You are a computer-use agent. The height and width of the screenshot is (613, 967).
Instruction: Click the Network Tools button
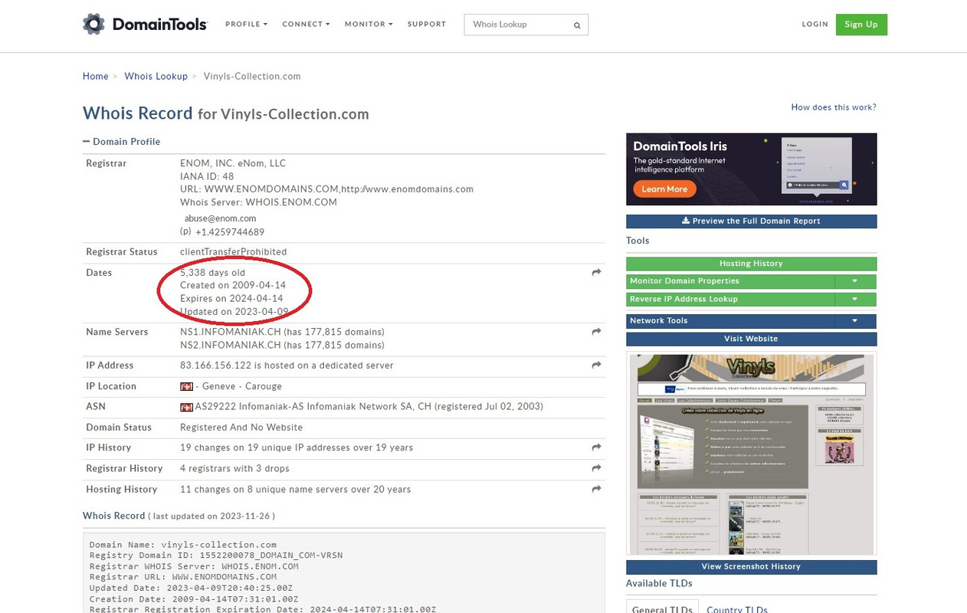(729, 321)
